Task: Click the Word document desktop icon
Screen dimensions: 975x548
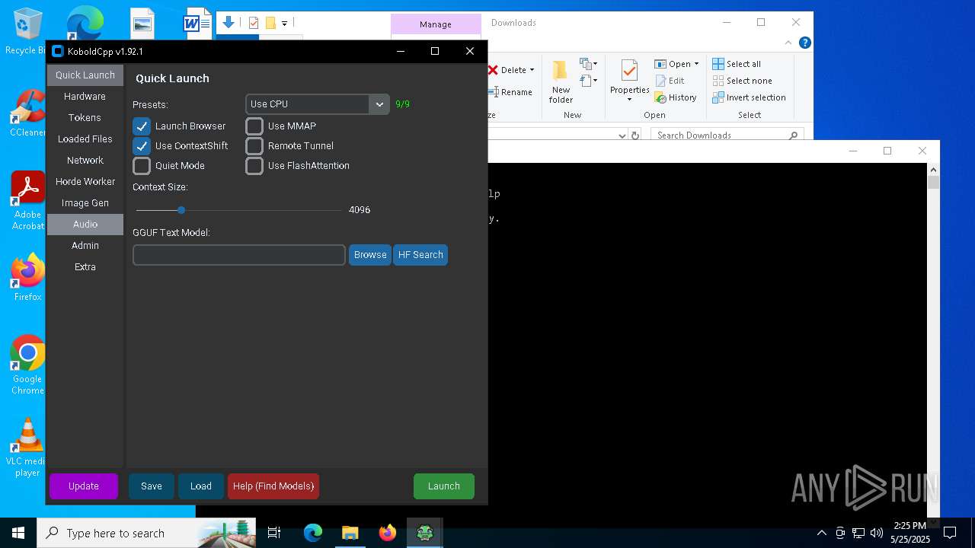Action: click(x=197, y=24)
